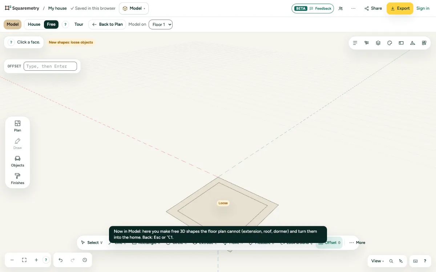Click the cursor pointer icon beside search
The width and height of the screenshot is (436, 272).
(401, 261)
